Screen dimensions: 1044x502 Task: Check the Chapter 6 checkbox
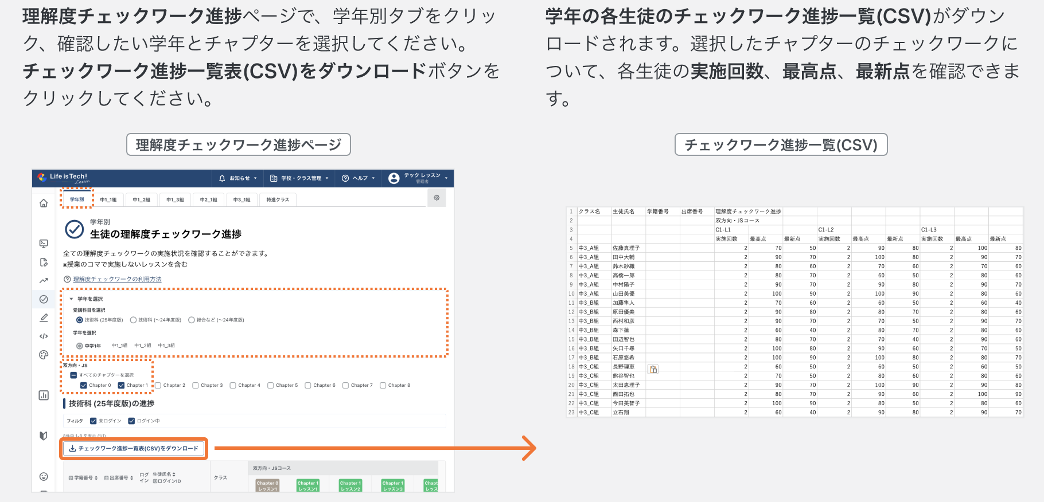[308, 386]
